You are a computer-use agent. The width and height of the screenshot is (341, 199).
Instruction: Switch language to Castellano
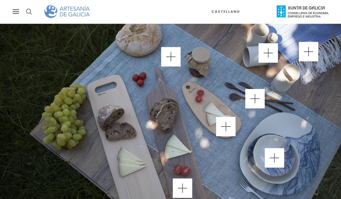point(226,12)
